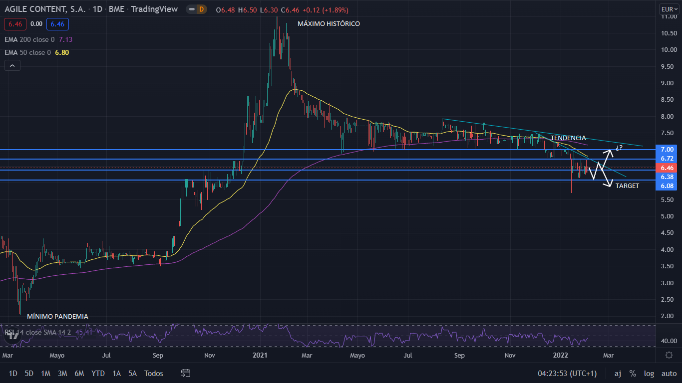Select the 1M time range
This screenshot has width=682, height=383.
click(x=45, y=374)
